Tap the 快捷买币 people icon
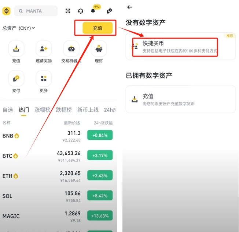 pyautogui.click(x=135, y=46)
